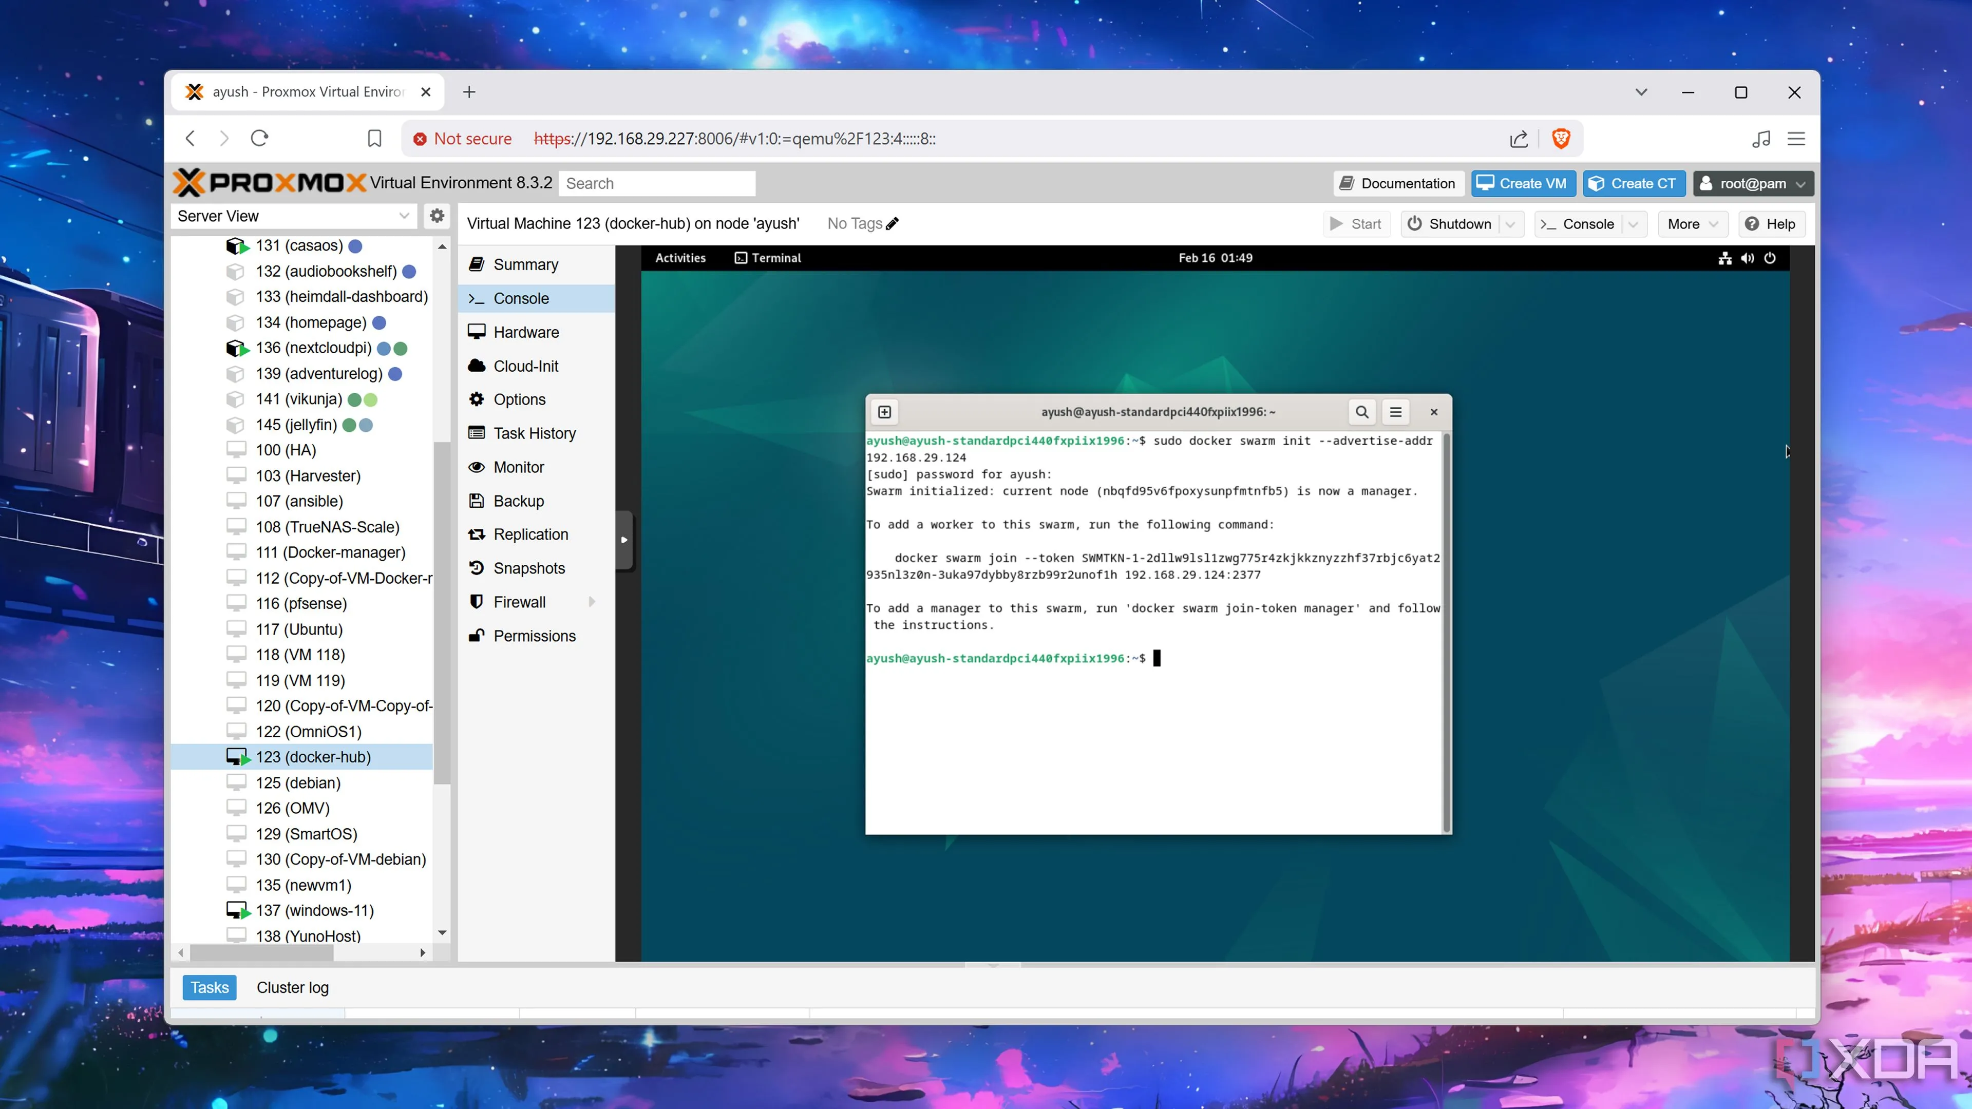Viewport: 1972px width, 1109px height.
Task: Click the Brave shields lion icon
Action: 1561,139
